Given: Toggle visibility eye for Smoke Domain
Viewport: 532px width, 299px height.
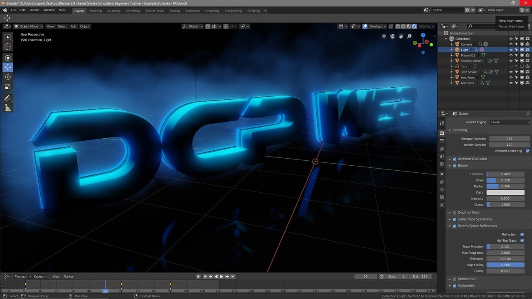Looking at the screenshot, I should 511,61.
